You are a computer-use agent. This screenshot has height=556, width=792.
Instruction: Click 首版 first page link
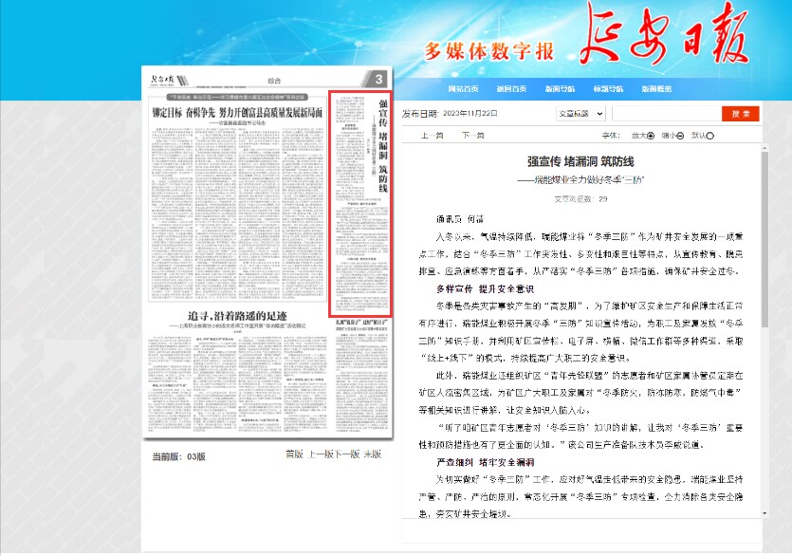pos(294,454)
